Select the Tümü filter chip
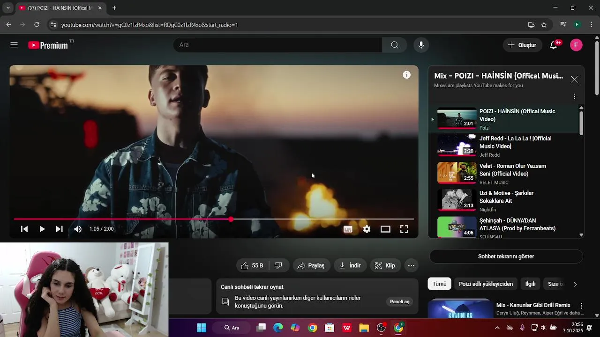Screen dimensions: 600x337 pyautogui.click(x=439, y=284)
